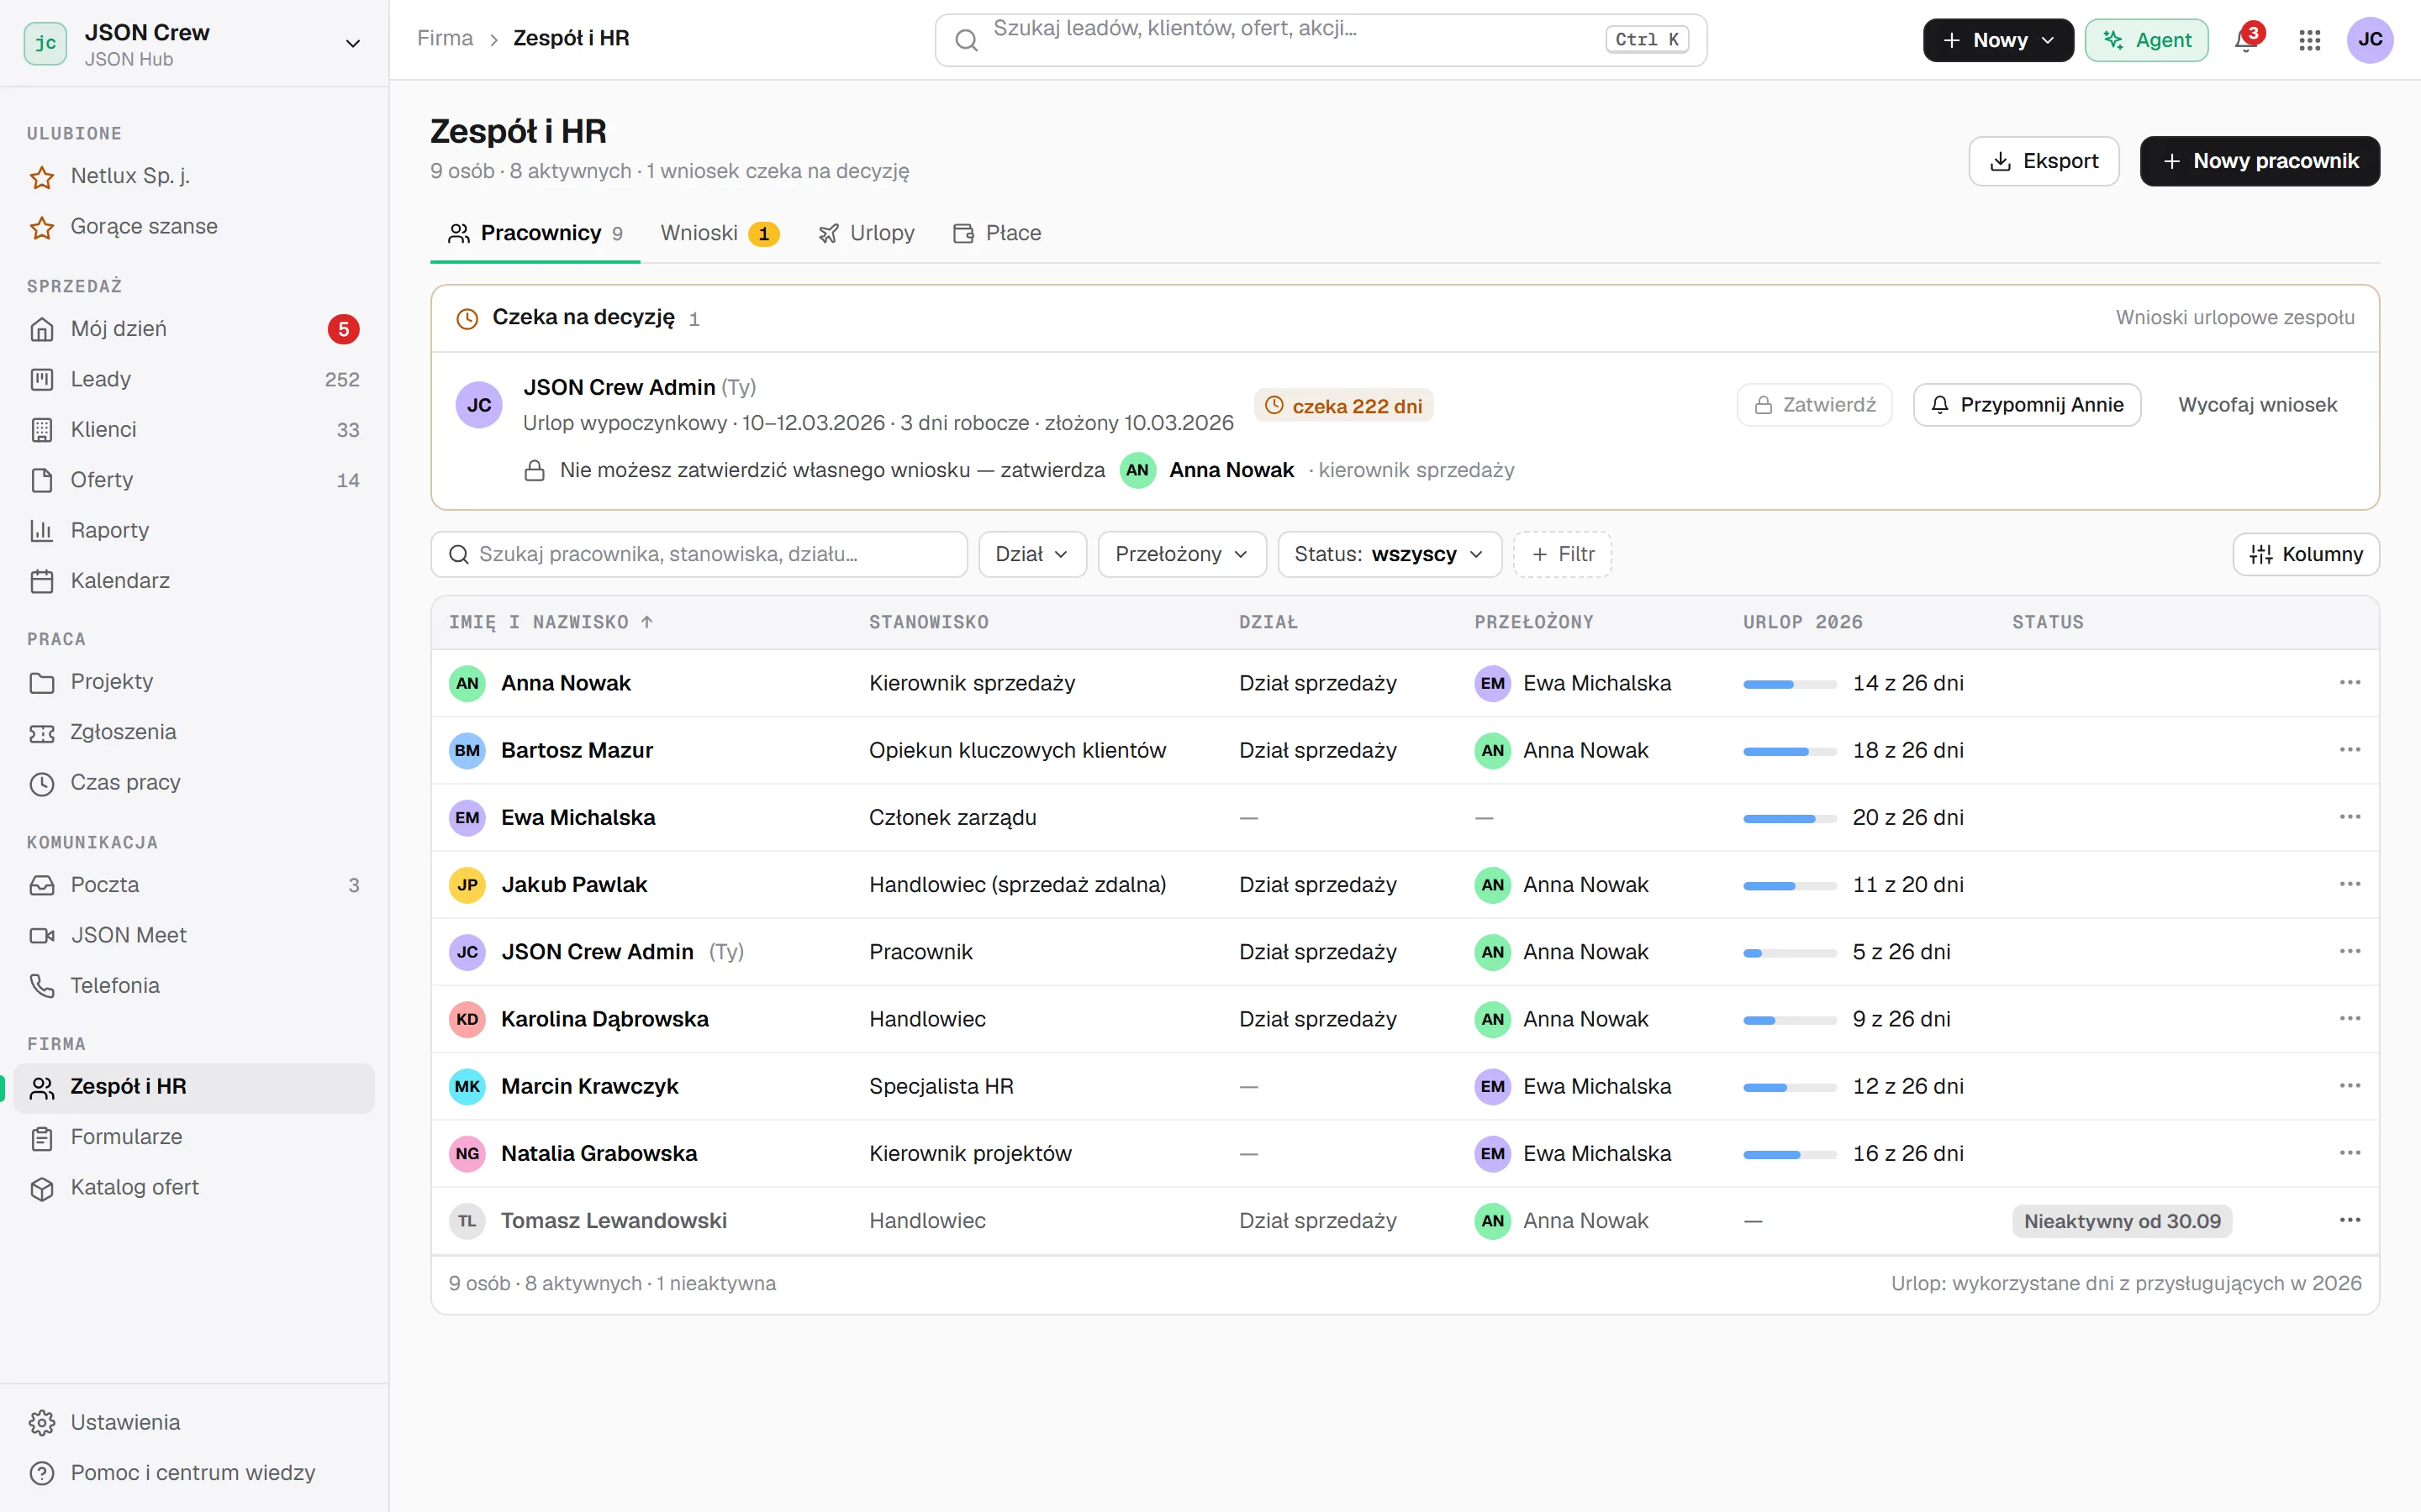The width and height of the screenshot is (2421, 1512).
Task: Open row actions for Anna Nowak
Action: pos(2350,683)
